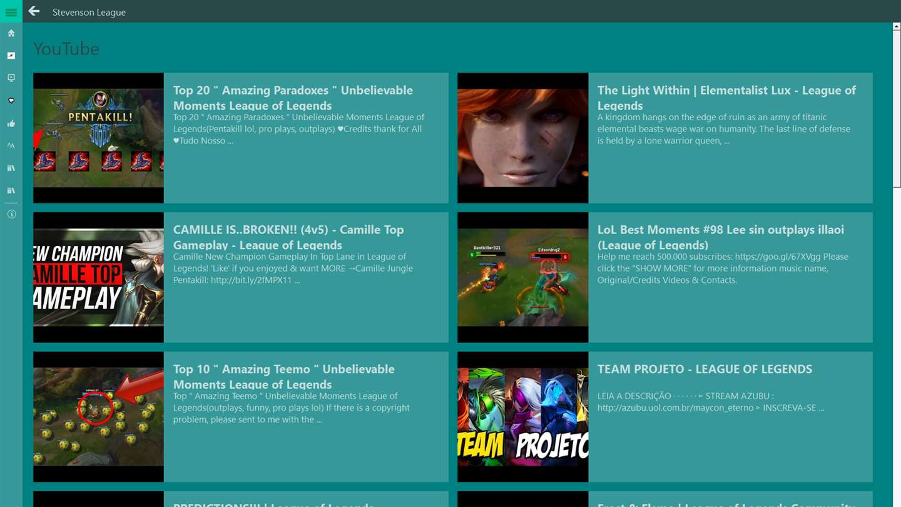Open the heart favorites sidebar icon
The width and height of the screenshot is (901, 507).
tap(11, 101)
